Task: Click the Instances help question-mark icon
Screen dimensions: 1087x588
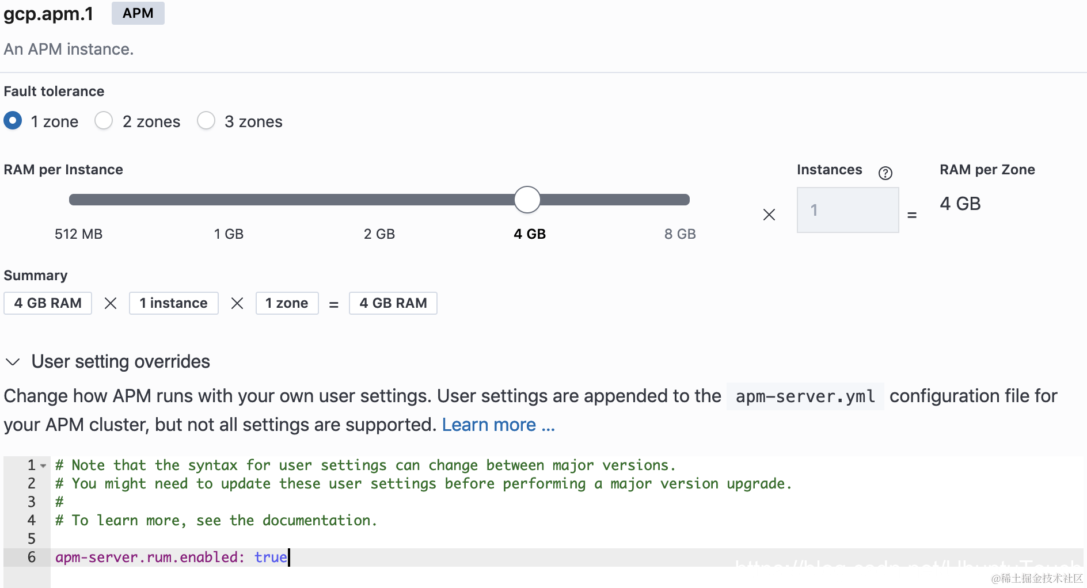Action: (885, 173)
